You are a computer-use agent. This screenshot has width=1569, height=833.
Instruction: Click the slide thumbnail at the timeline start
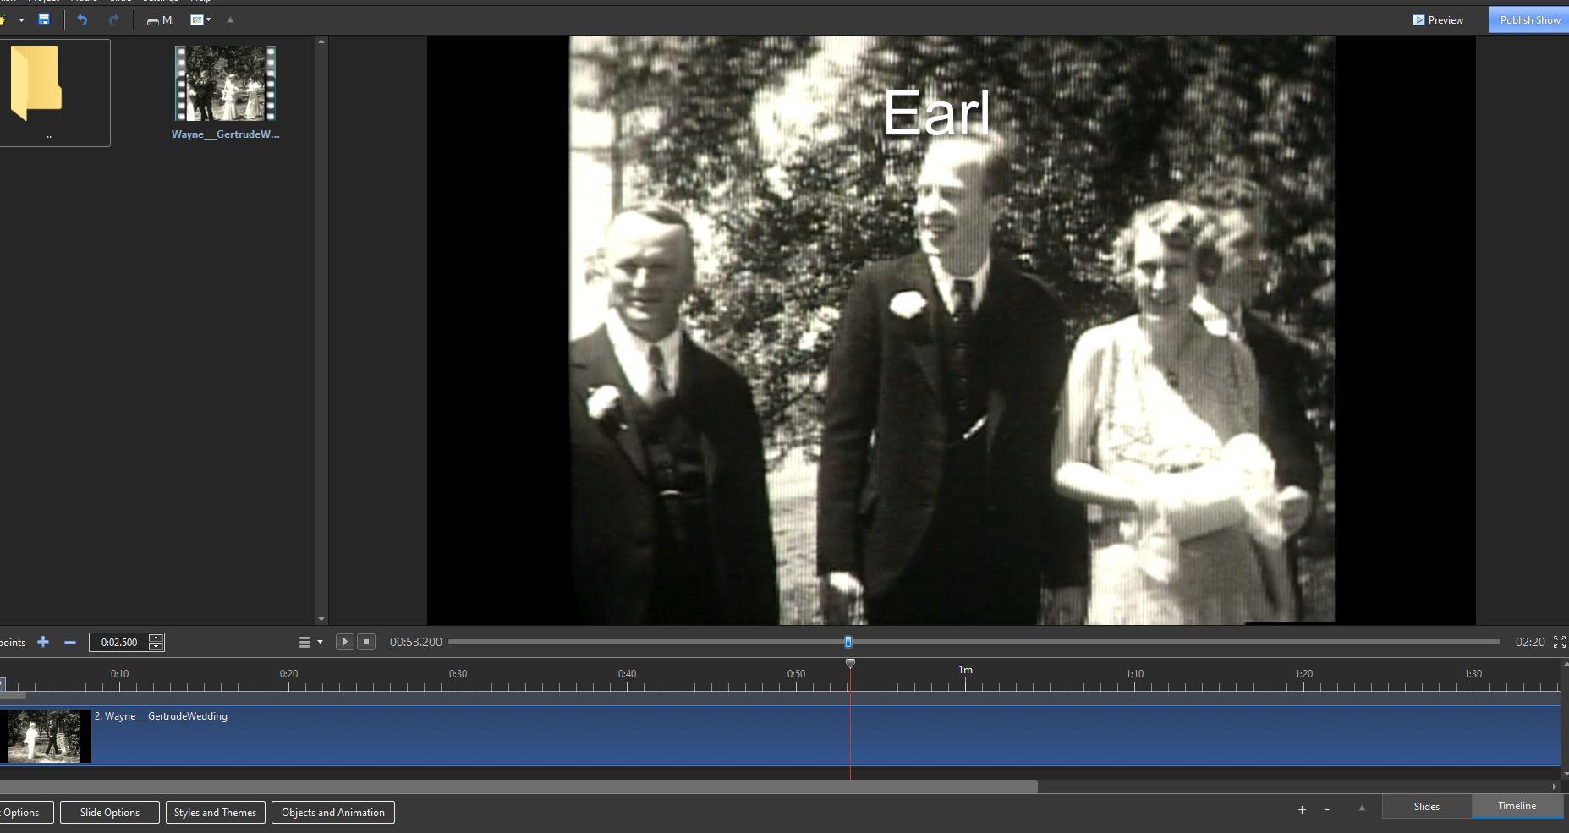click(45, 736)
